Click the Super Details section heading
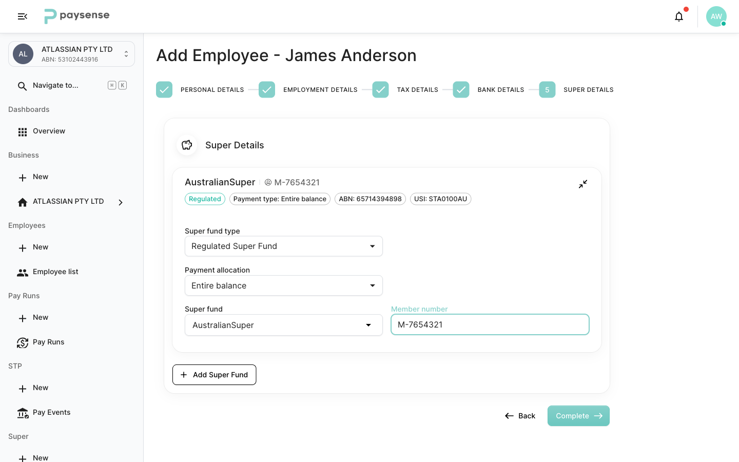 tap(235, 145)
